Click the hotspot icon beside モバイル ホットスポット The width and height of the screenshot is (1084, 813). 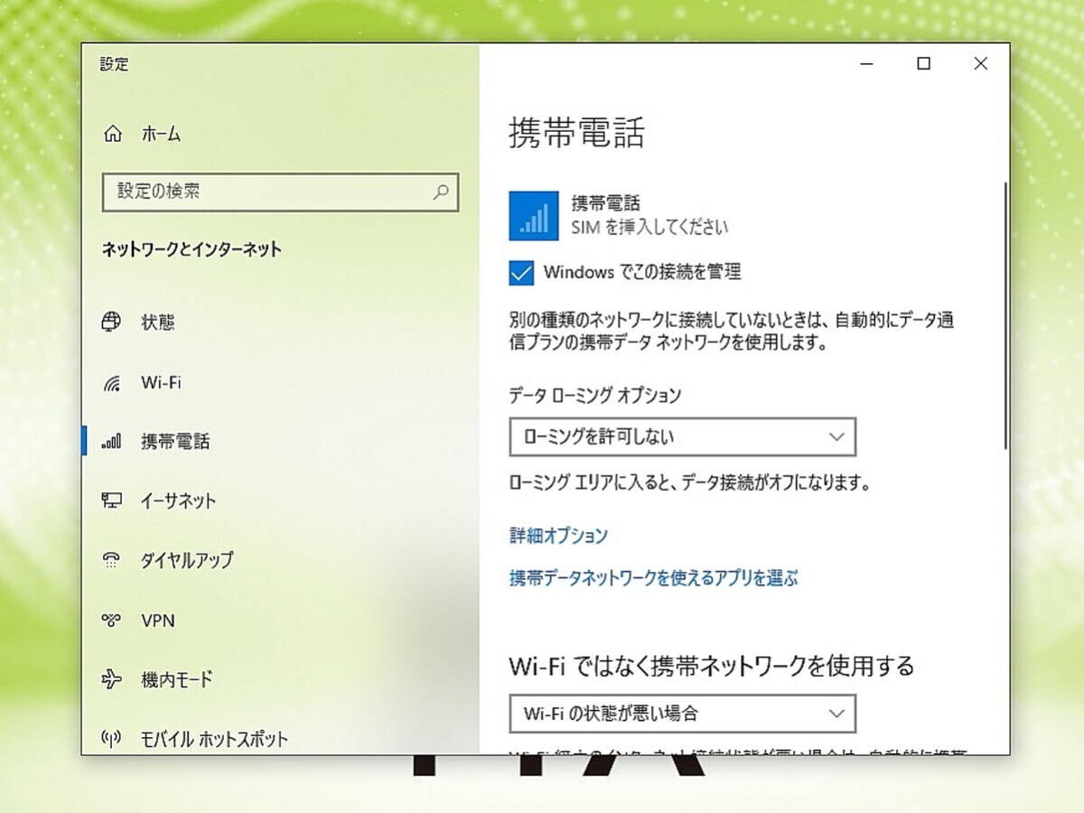[x=111, y=739]
